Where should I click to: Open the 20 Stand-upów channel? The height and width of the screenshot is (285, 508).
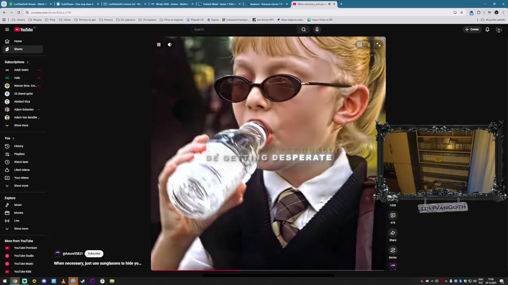click(x=23, y=94)
